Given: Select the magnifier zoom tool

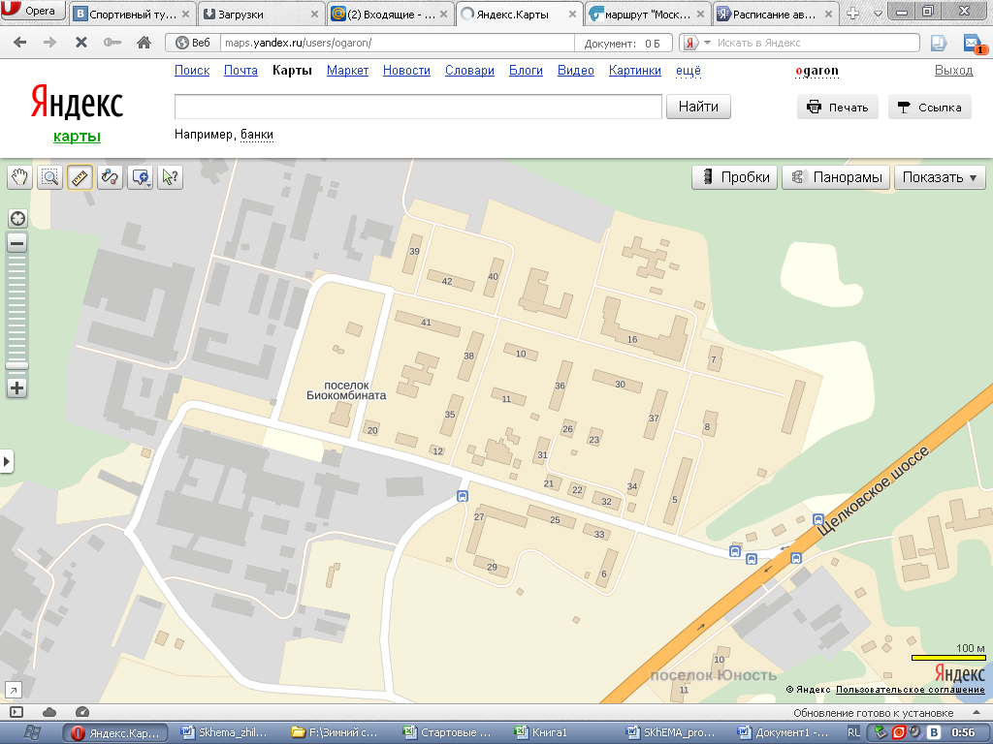Looking at the screenshot, I should (50, 177).
